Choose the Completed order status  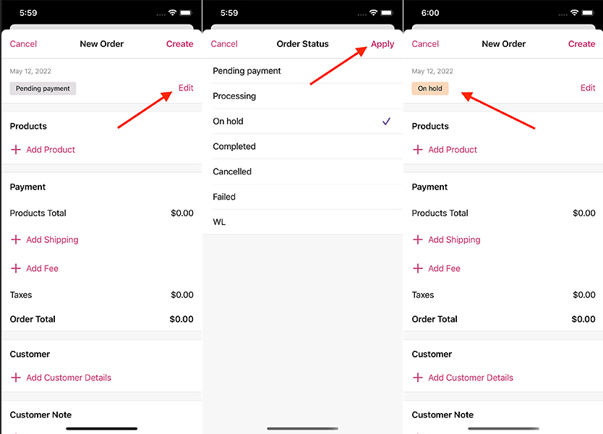(x=234, y=147)
